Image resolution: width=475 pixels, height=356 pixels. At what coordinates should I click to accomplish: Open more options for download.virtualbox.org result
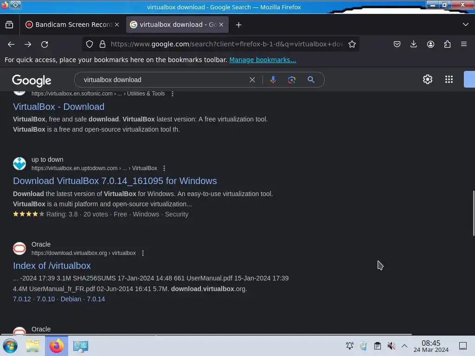(x=143, y=253)
